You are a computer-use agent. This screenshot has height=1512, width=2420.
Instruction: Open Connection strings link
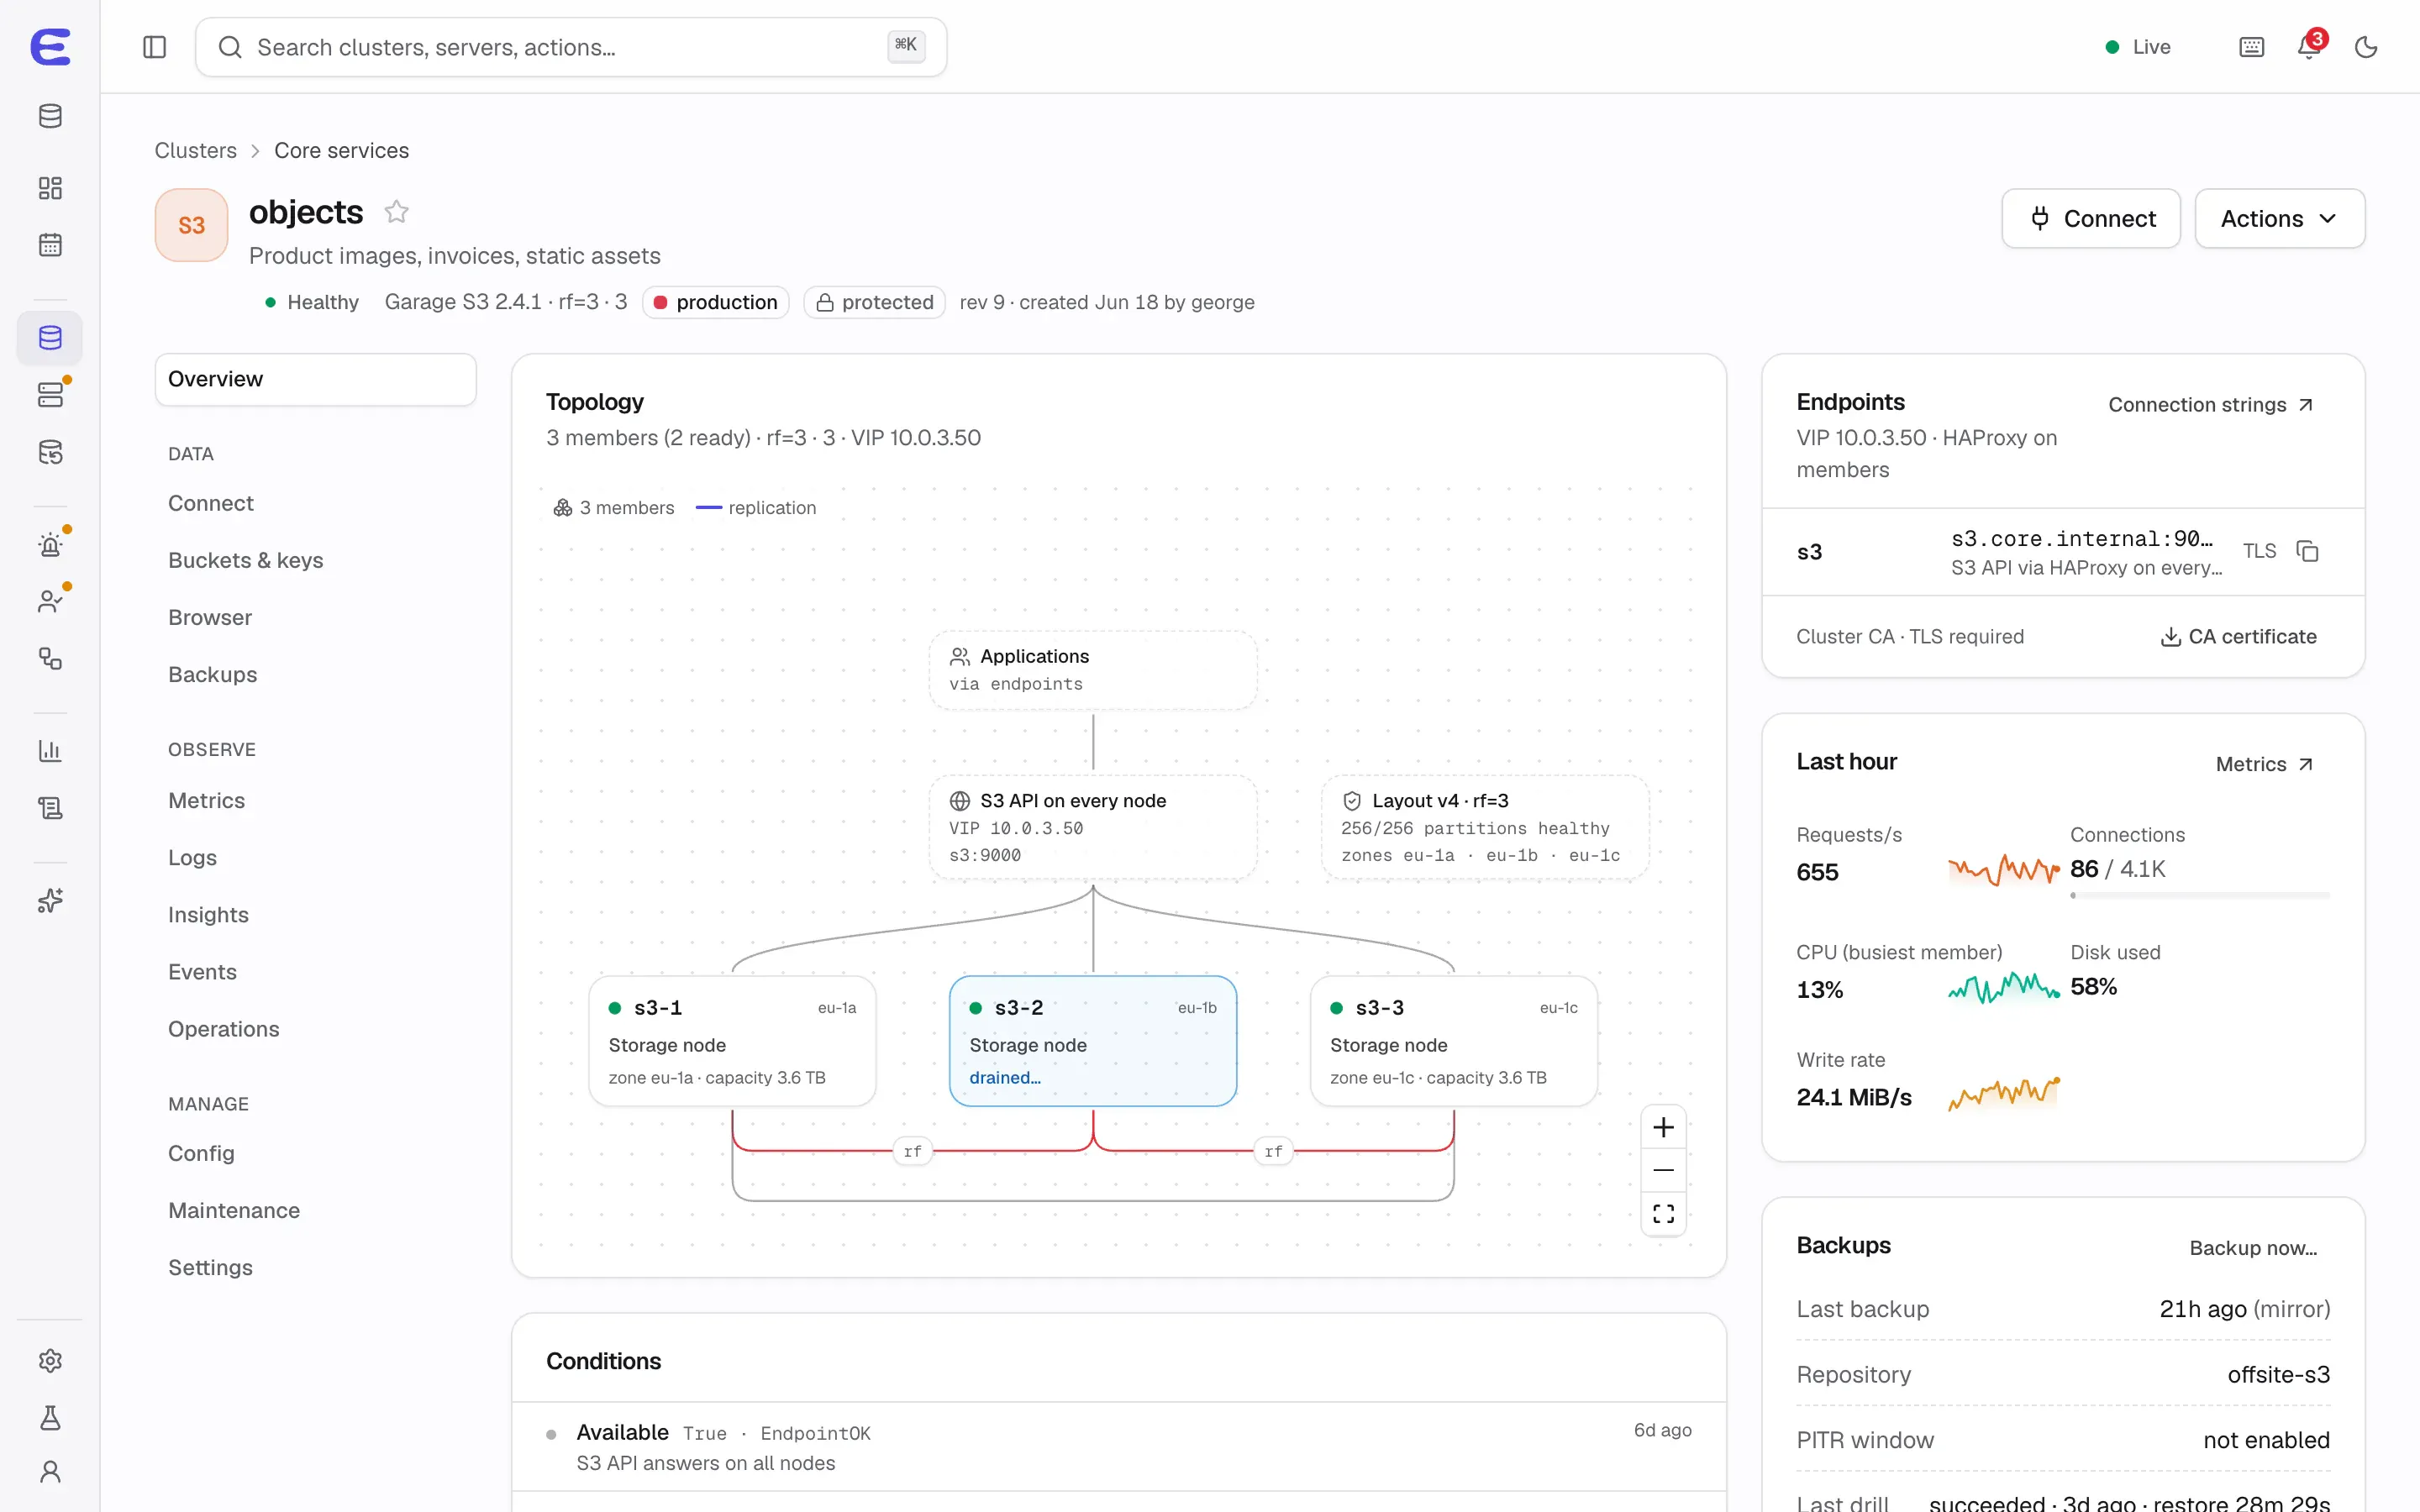click(2210, 404)
